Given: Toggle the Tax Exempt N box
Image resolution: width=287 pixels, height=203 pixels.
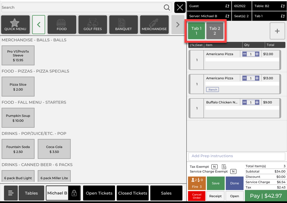Looking at the screenshot, I should pos(214,167).
